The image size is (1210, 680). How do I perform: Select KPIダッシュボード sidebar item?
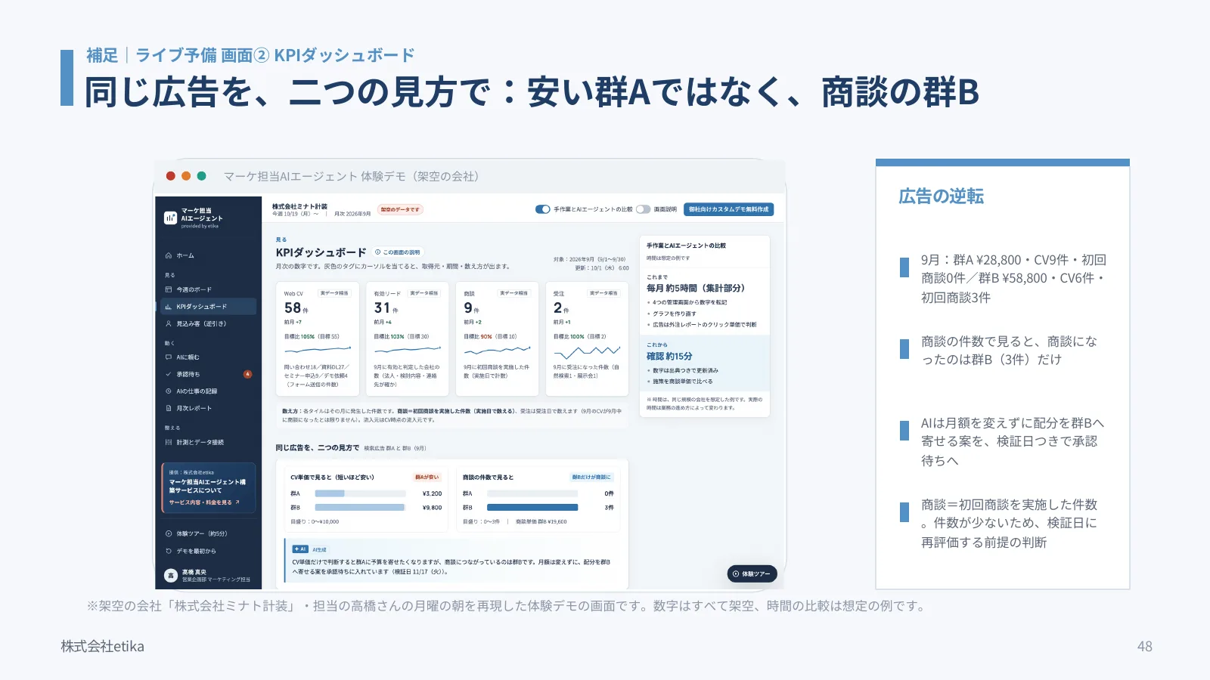208,307
